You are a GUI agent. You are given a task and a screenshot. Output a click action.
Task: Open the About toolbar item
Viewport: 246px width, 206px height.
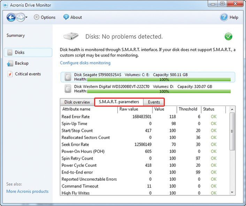coord(72,17)
